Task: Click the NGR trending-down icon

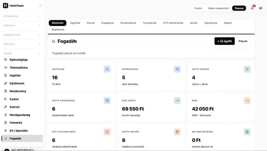Action: pyautogui.click(x=247, y=101)
